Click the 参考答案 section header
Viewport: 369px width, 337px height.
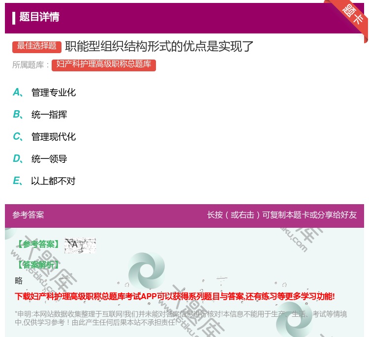(x=28, y=215)
